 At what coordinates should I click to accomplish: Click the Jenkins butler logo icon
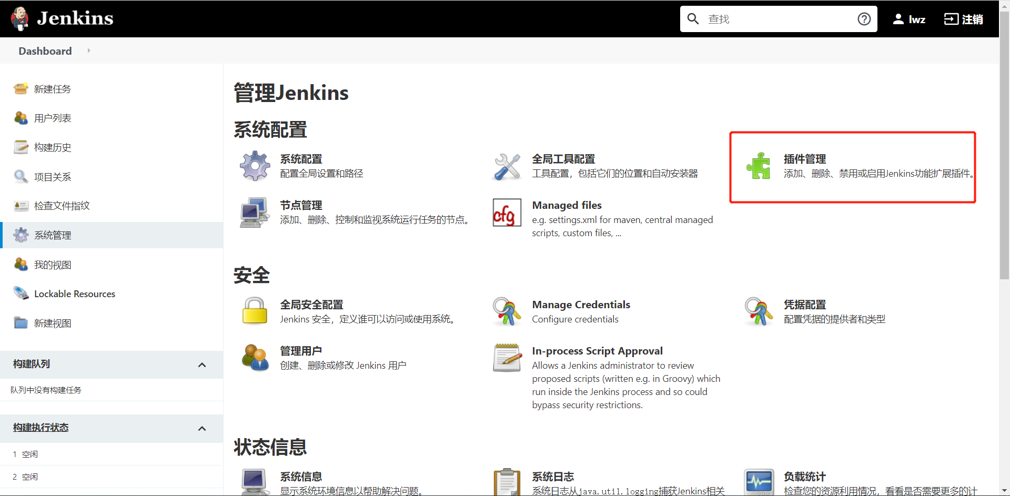pos(20,19)
